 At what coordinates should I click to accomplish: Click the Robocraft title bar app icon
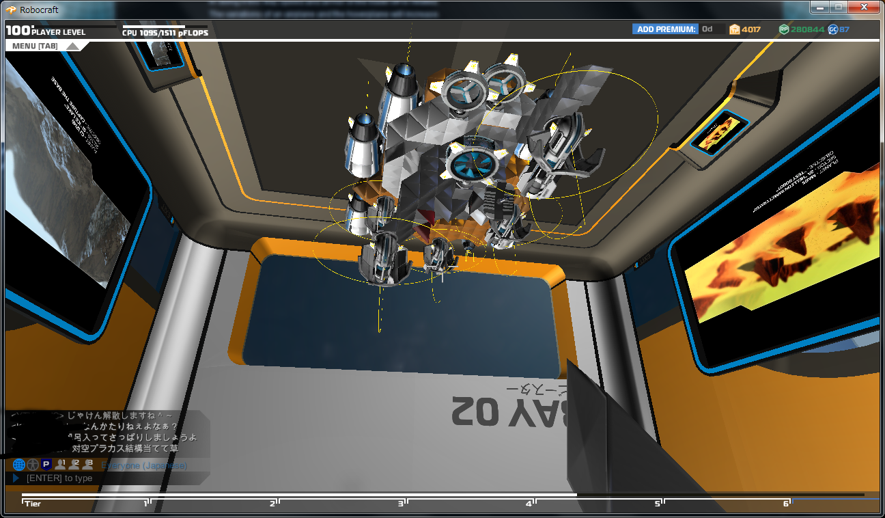[12, 10]
